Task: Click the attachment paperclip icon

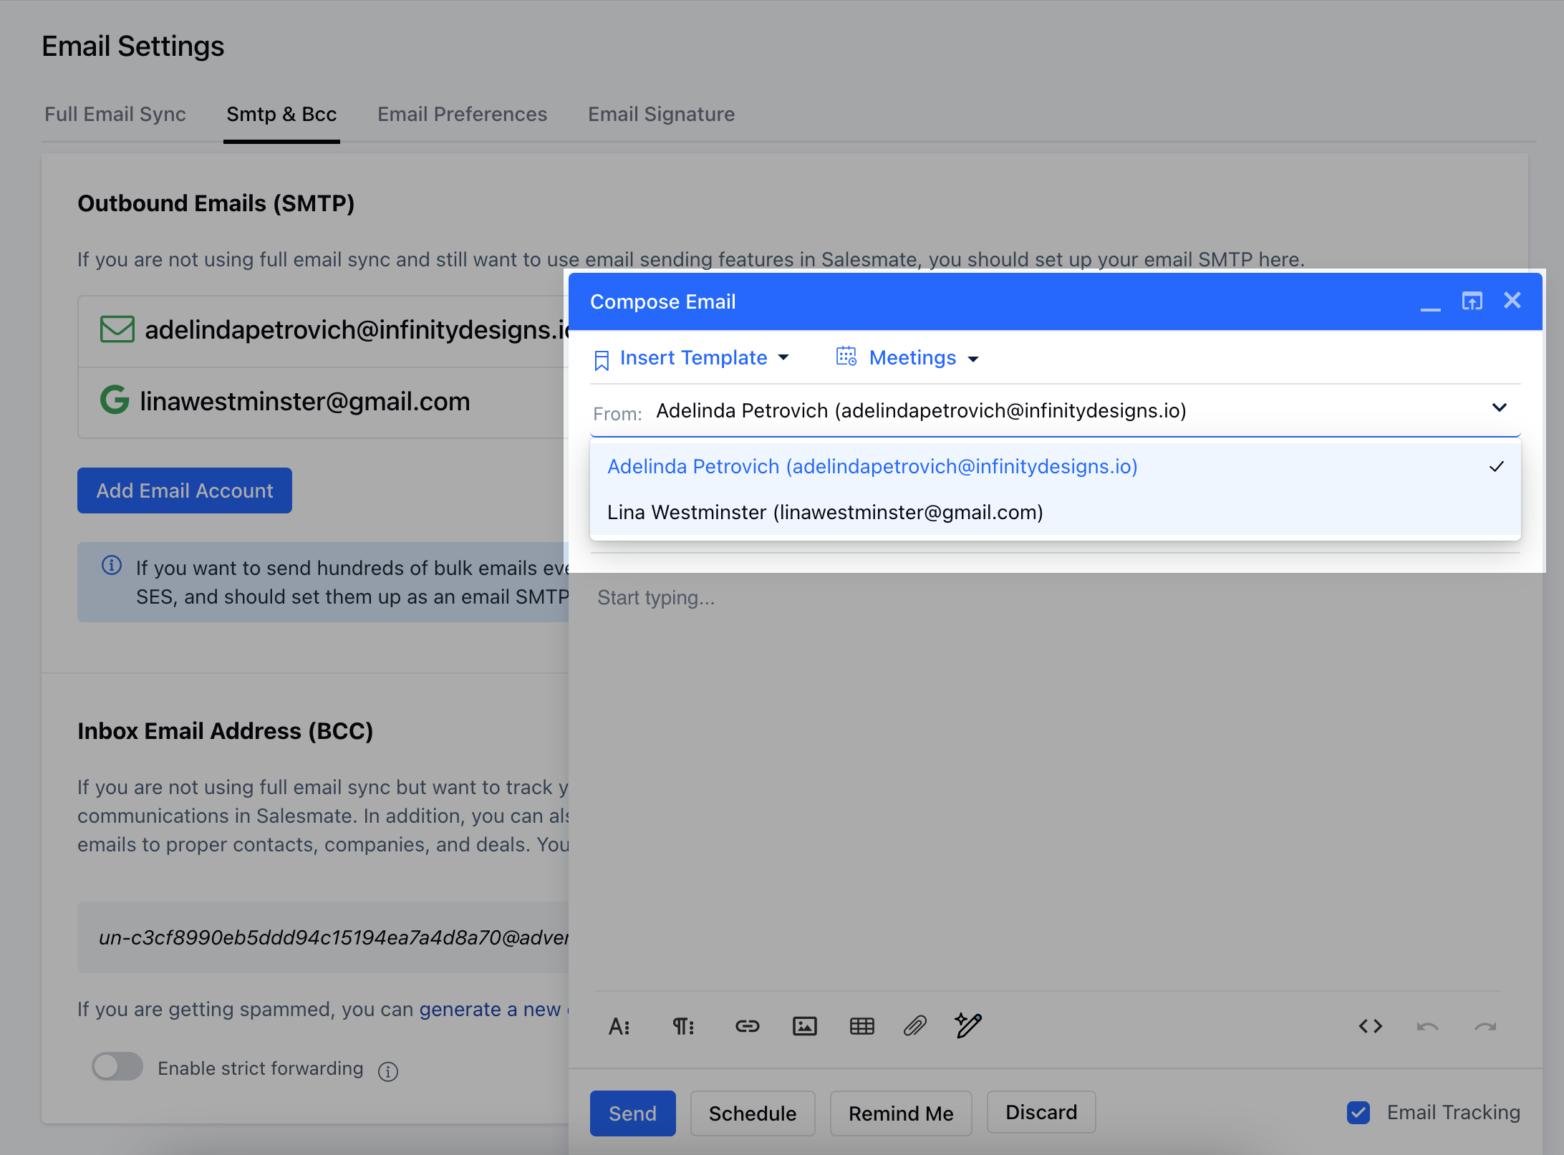Action: pos(915,1026)
